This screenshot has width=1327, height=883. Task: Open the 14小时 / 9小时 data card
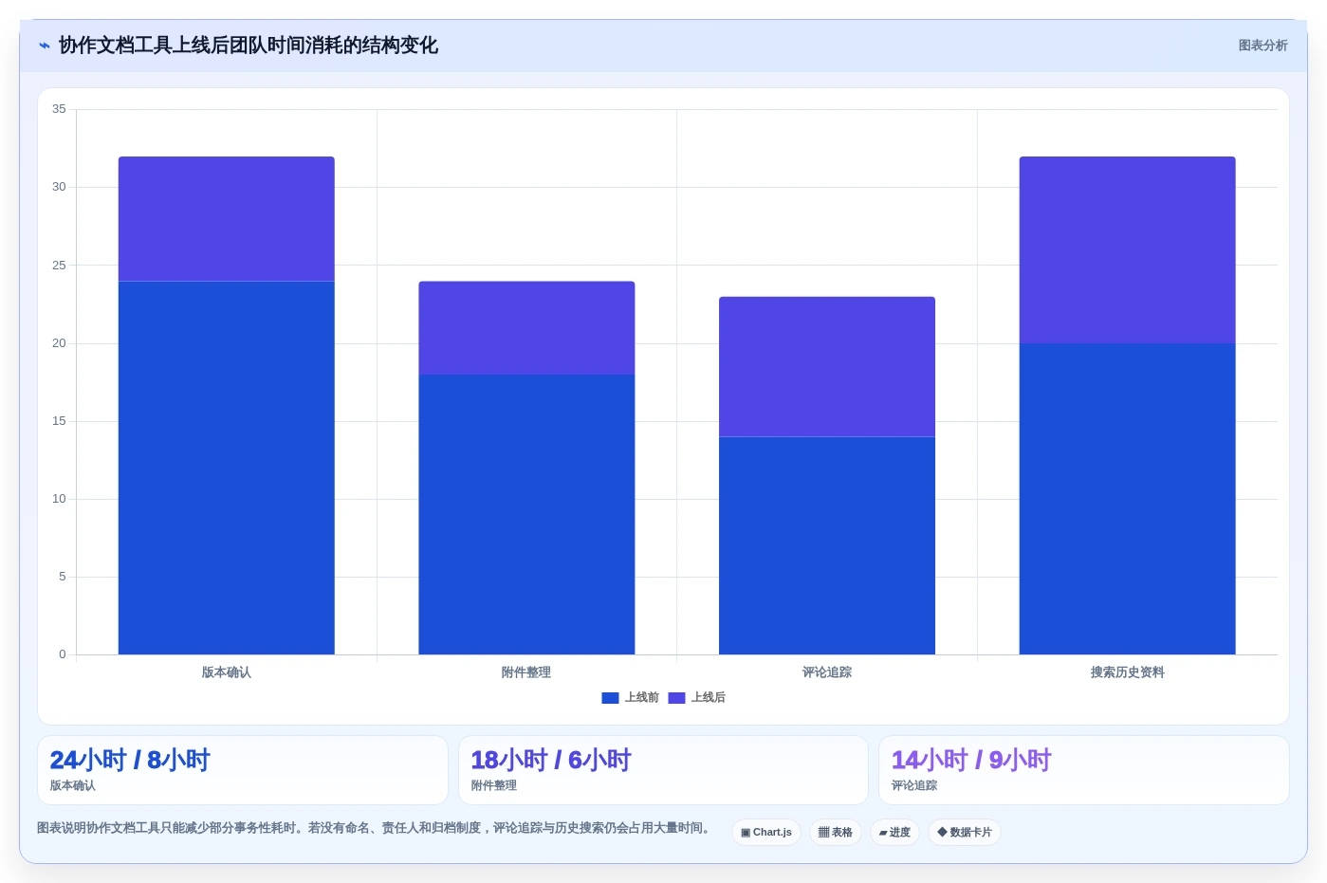(1084, 770)
